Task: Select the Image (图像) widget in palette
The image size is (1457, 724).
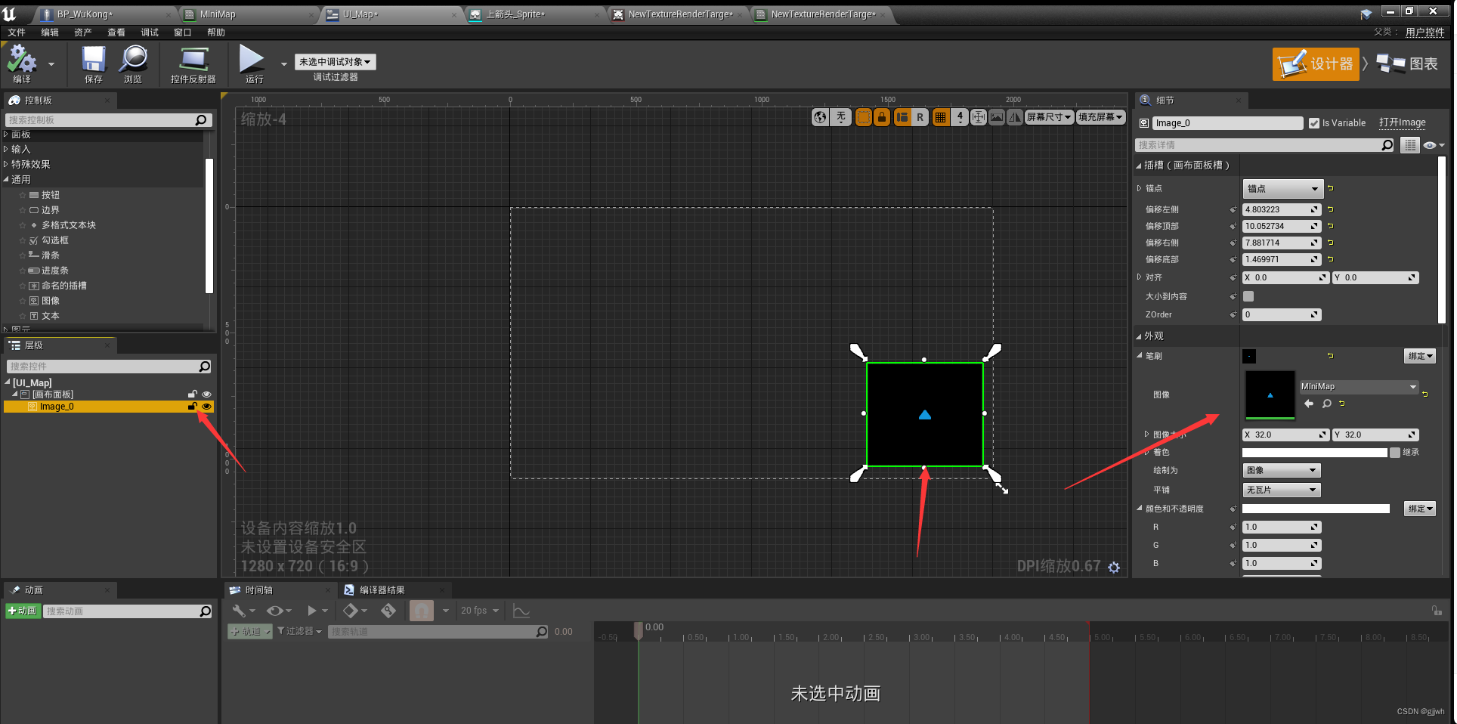Action: tap(51, 301)
